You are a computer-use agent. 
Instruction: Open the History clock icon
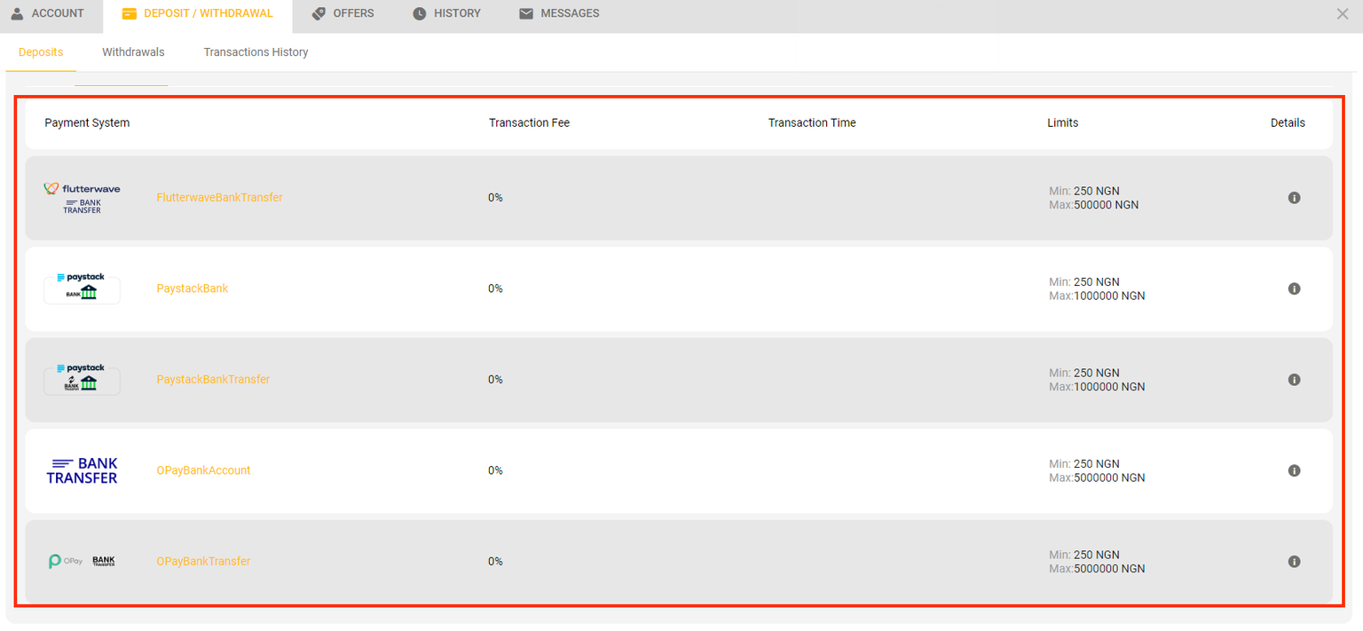click(x=418, y=13)
